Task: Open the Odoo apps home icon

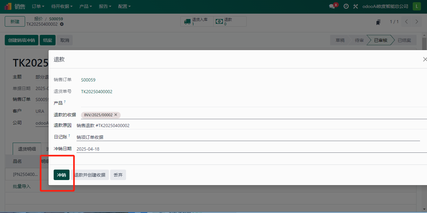Action: [x=8, y=6]
